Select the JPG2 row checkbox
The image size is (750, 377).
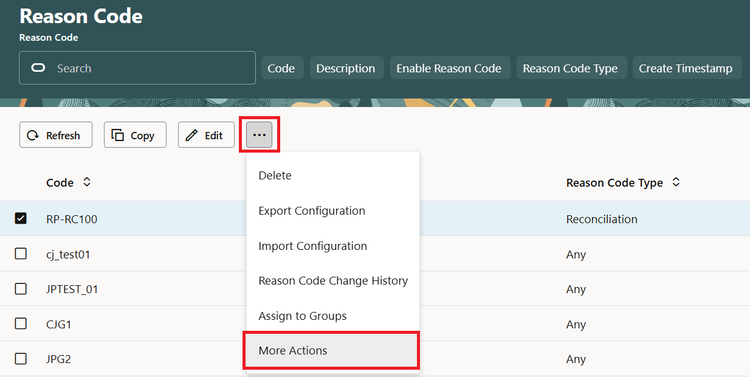coord(21,359)
